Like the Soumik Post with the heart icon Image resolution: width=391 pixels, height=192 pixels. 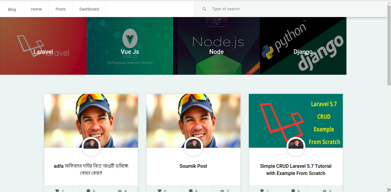pos(160,191)
